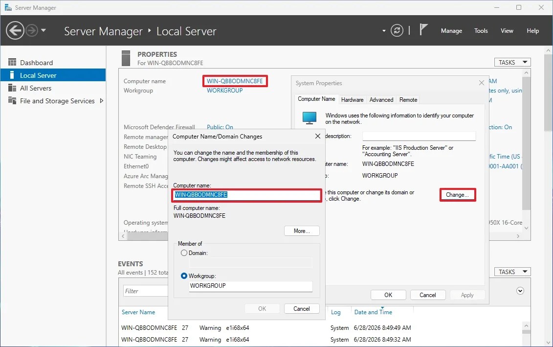This screenshot has width=553, height=347.
Task: Click the back navigation arrow
Action: click(x=15, y=30)
